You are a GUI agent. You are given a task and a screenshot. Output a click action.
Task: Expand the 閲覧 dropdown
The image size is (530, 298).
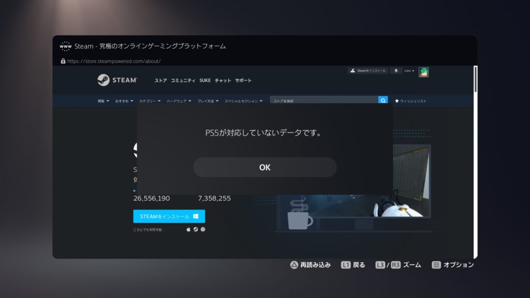[104, 101]
